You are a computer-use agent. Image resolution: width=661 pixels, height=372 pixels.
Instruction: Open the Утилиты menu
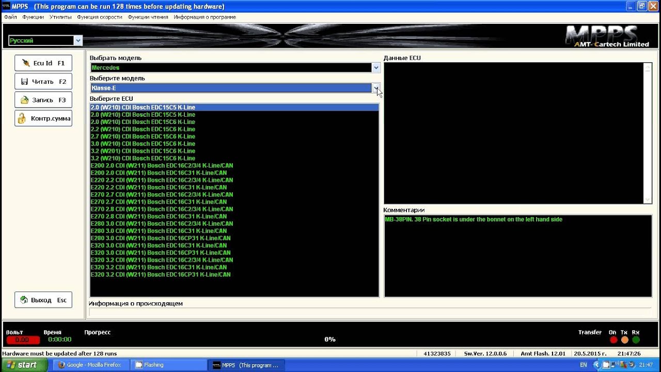coord(60,17)
